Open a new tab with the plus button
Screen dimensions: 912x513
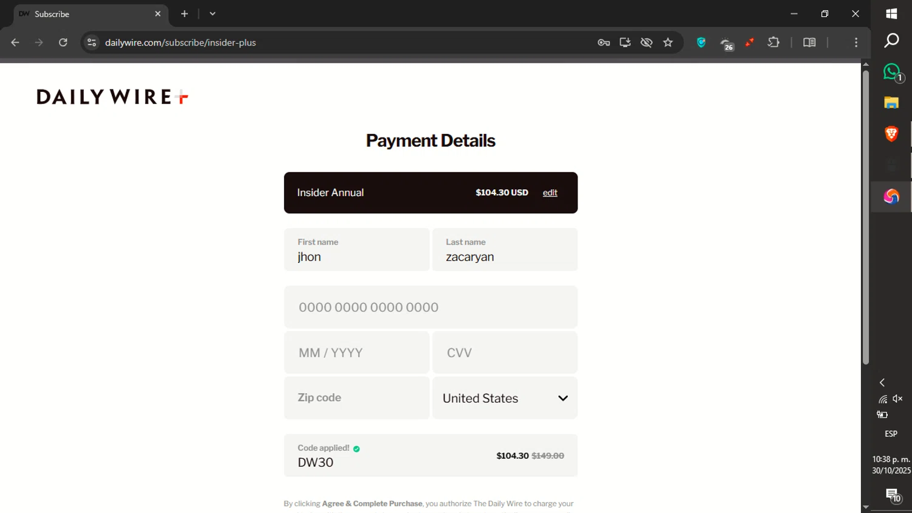click(x=184, y=13)
